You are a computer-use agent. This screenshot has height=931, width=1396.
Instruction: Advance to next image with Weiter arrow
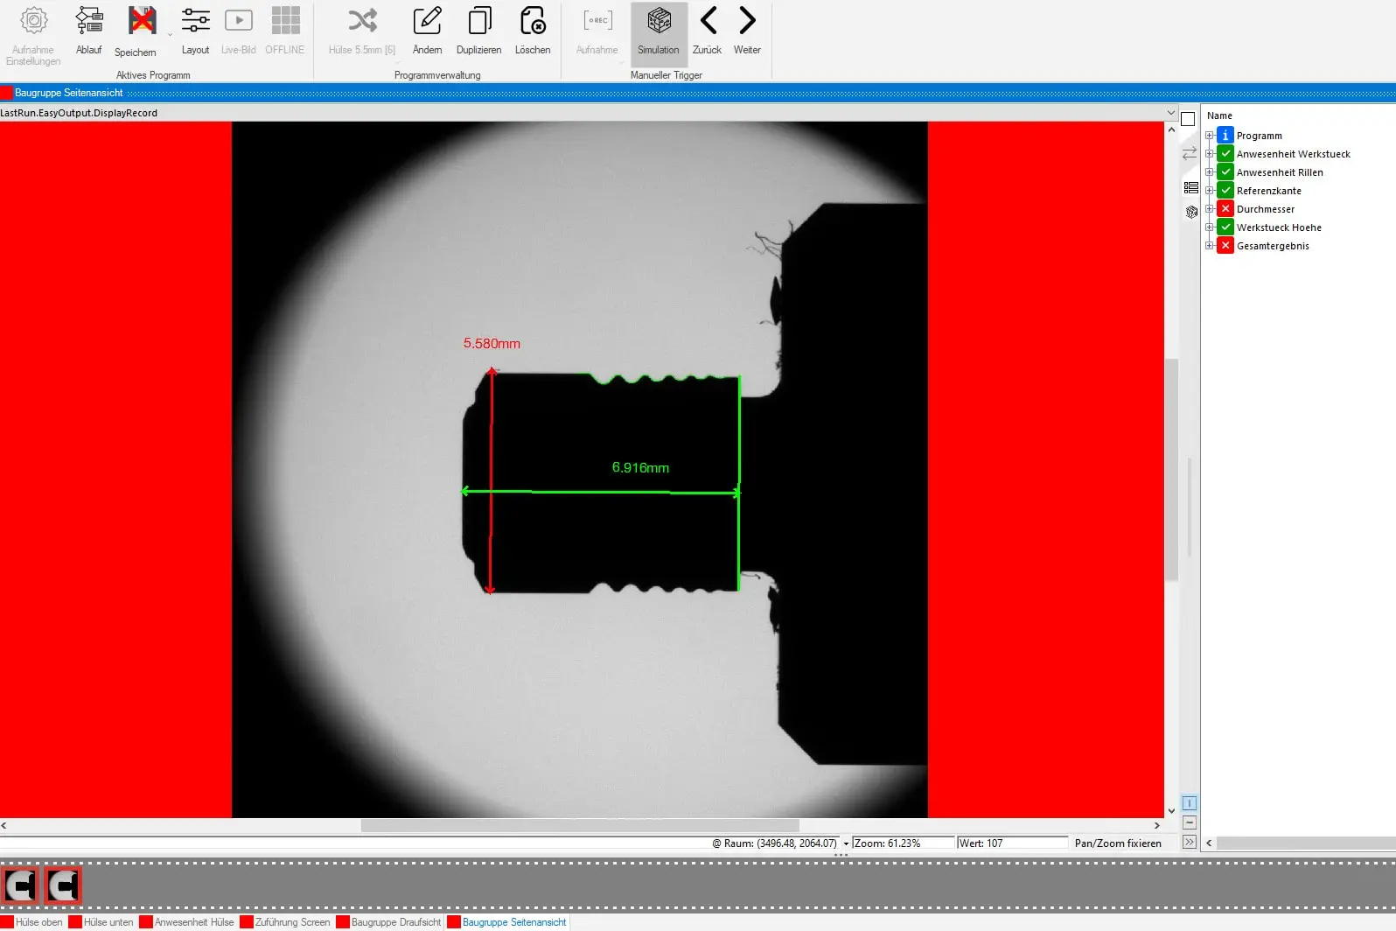747,22
